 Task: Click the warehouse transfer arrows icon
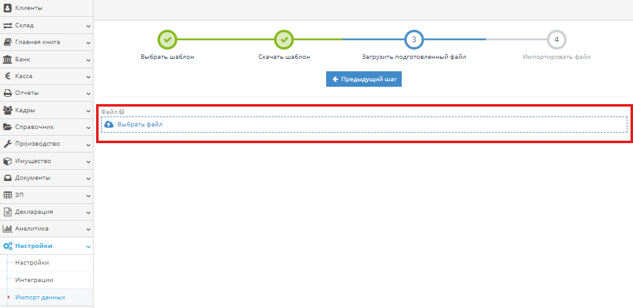tap(8, 25)
